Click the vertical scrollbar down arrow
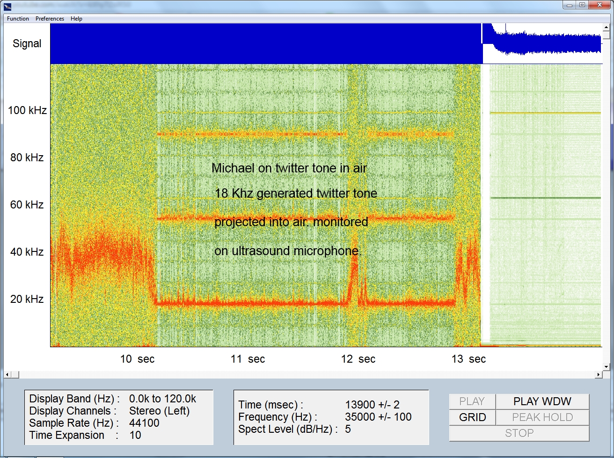Image resolution: width=614 pixels, height=458 pixels. (x=607, y=367)
